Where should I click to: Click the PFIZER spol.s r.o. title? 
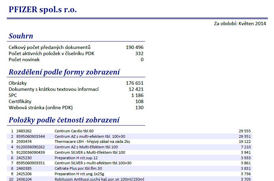point(43,10)
